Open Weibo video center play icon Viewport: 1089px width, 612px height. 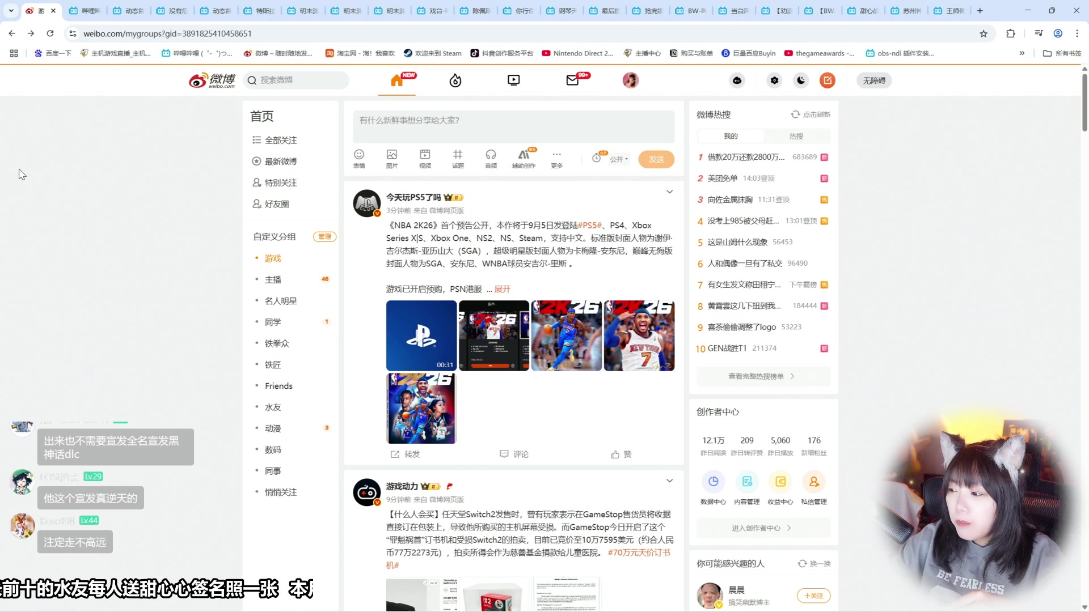click(x=513, y=80)
